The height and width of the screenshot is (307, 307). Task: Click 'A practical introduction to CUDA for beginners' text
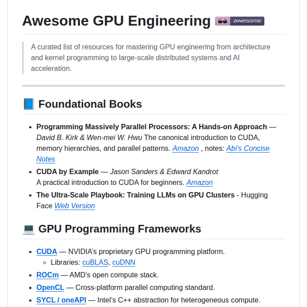point(110,183)
